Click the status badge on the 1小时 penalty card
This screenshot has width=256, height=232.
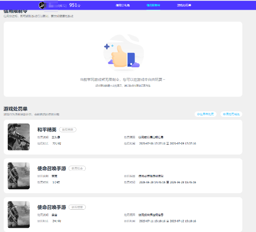[x=77, y=168]
